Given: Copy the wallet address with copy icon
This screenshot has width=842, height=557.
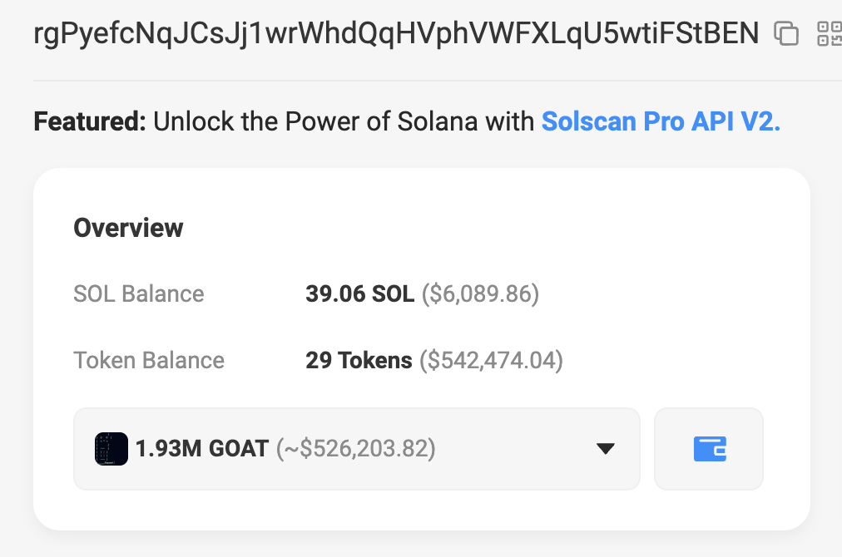Looking at the screenshot, I should coord(786,33).
